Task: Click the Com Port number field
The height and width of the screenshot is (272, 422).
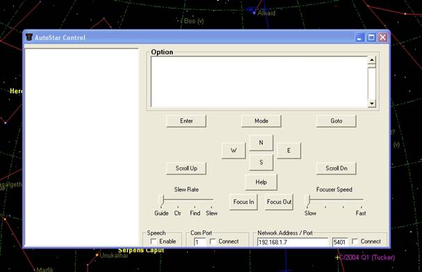Action: tap(200, 242)
